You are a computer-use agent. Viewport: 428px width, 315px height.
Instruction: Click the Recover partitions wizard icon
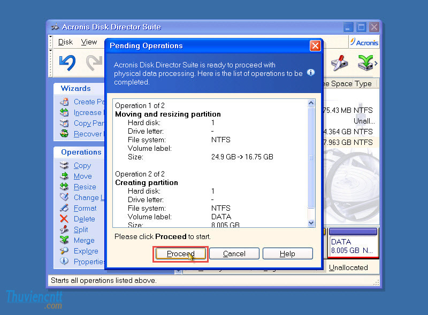pyautogui.click(x=64, y=134)
